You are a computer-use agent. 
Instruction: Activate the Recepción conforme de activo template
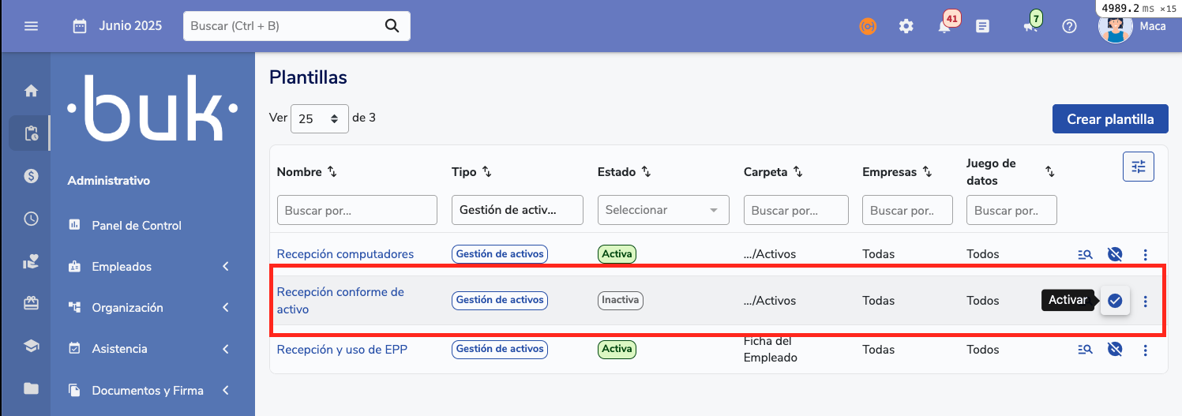pyautogui.click(x=1115, y=300)
